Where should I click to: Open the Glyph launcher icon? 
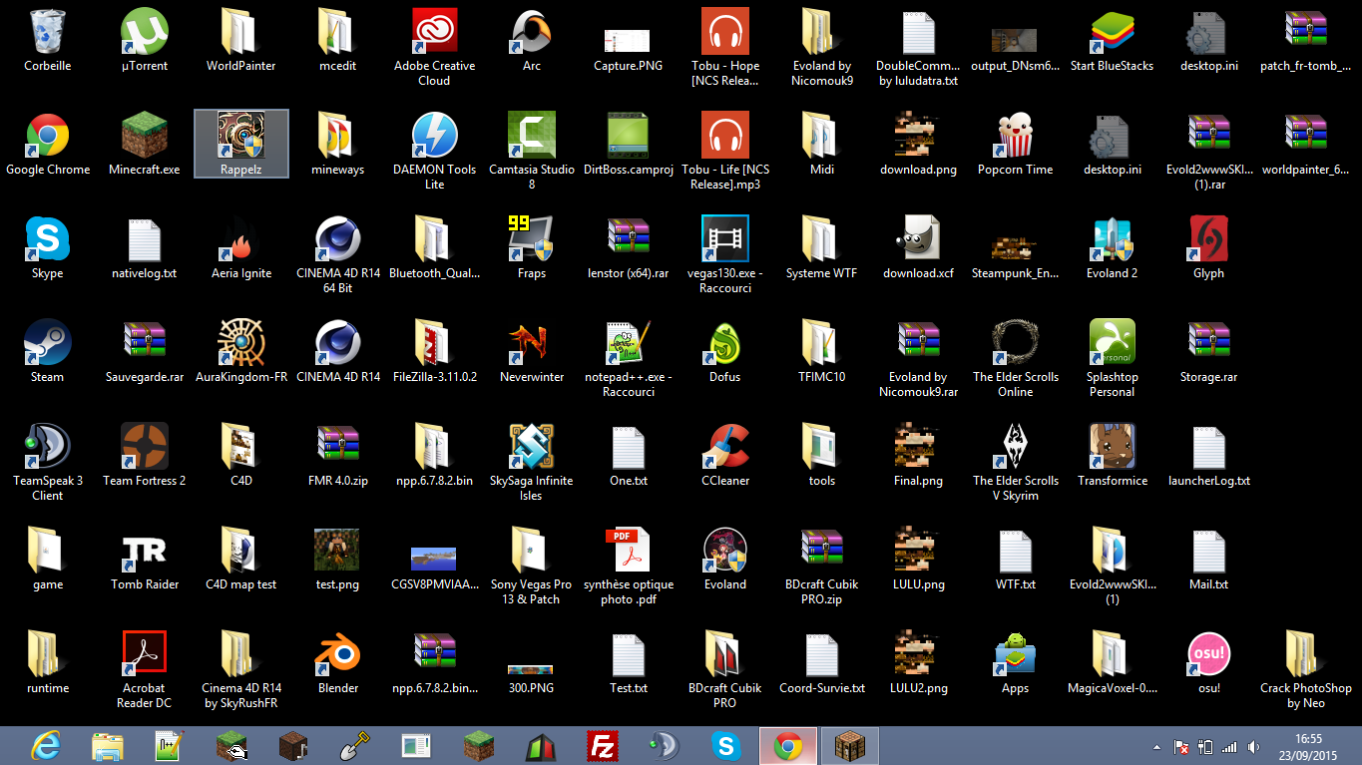pos(1208,247)
